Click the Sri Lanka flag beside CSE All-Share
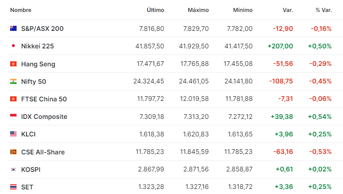 click(x=13, y=152)
